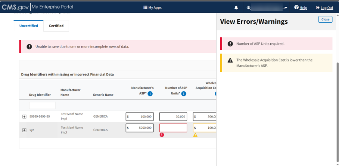
Task: Open the user account dropdown arrow
Action: 286,8
